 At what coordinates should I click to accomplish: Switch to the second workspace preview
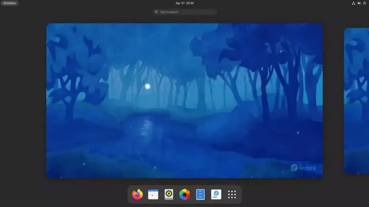[x=357, y=101]
